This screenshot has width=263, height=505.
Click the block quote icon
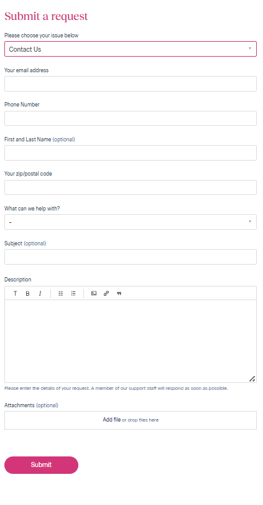[119, 293]
